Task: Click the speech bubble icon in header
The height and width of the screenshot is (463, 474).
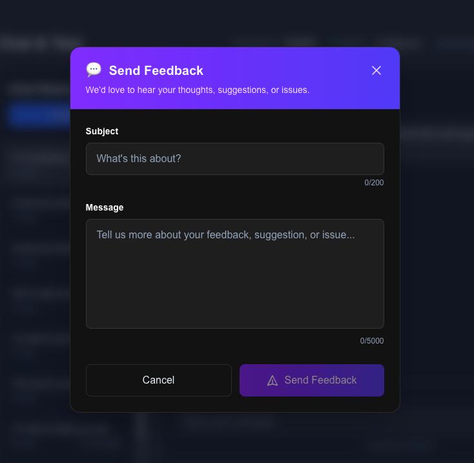Action: [x=94, y=70]
